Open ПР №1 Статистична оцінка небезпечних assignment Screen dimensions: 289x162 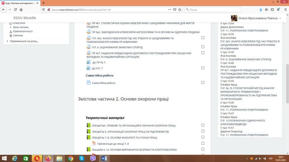tap(140, 25)
